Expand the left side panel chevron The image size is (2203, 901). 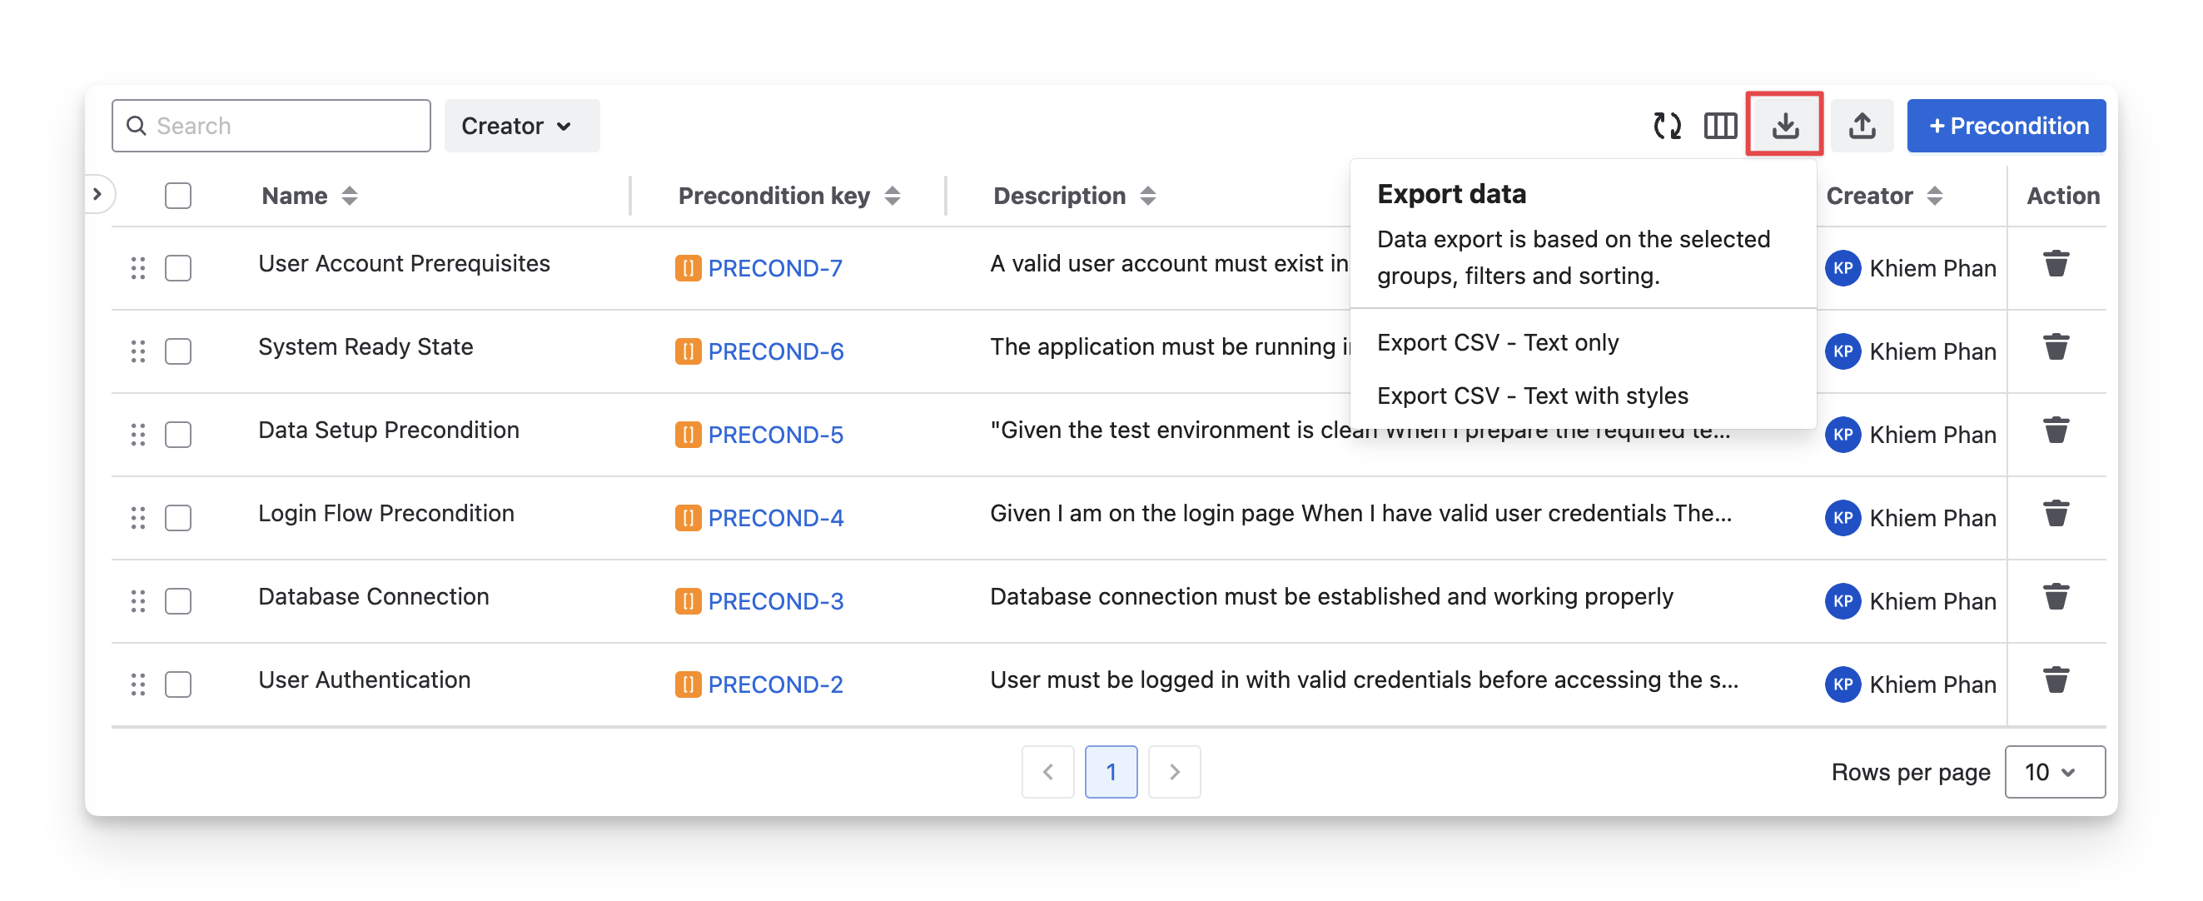pos(97,194)
